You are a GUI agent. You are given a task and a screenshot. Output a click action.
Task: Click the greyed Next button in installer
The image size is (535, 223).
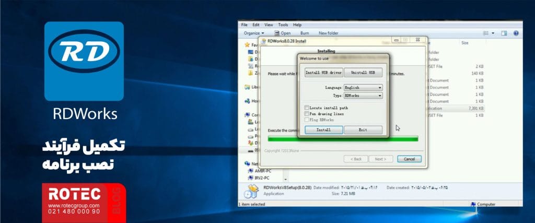tap(381, 159)
